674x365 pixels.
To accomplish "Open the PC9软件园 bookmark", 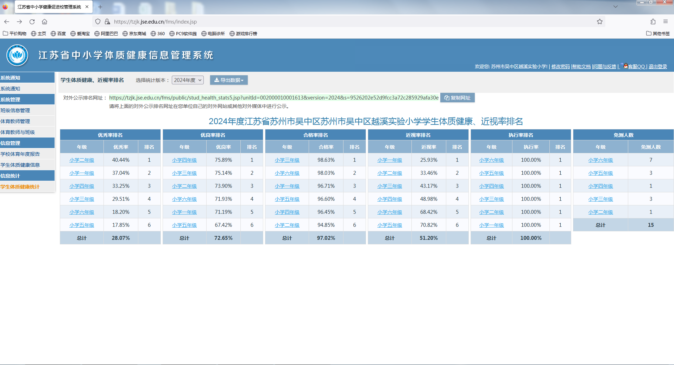I will click(183, 33).
